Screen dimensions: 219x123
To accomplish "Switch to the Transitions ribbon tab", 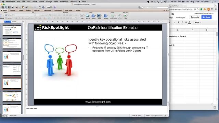I will [x=47, y=10].
